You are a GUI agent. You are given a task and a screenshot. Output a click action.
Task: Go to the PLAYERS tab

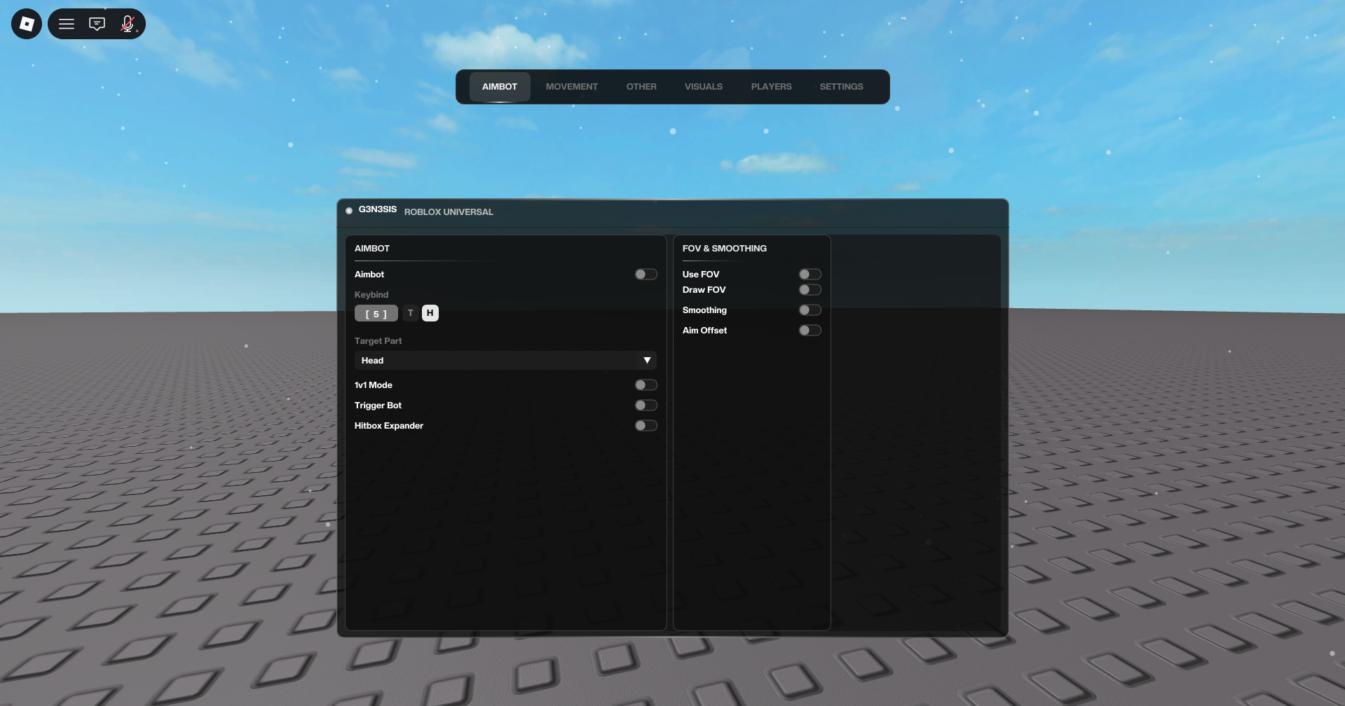pos(771,86)
